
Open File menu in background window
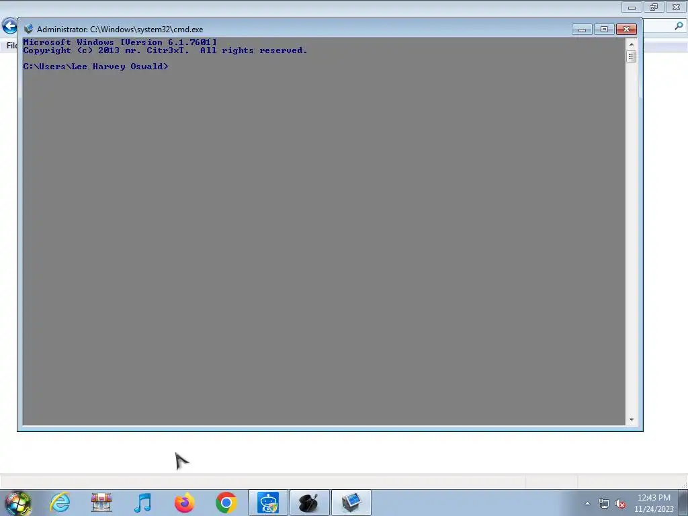pos(11,46)
